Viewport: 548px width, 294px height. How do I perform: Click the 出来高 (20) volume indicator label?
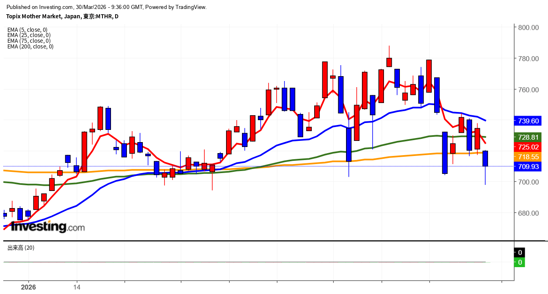tap(21, 248)
